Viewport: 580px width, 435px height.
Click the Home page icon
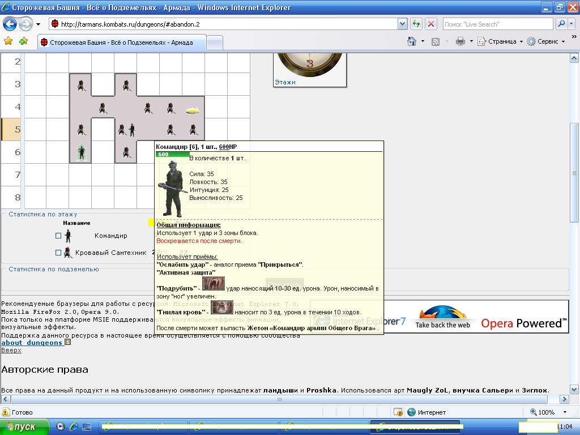coord(412,41)
